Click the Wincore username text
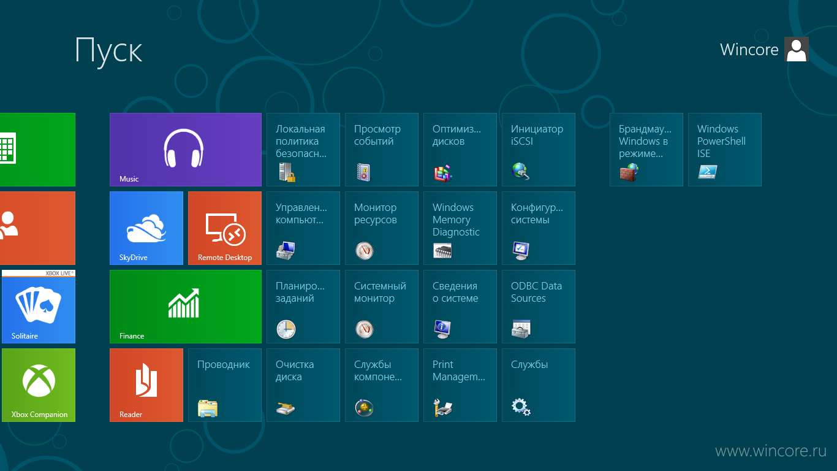The image size is (837, 471). (749, 50)
